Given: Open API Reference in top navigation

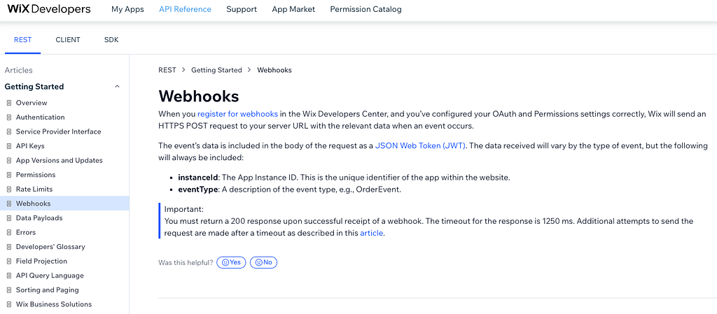Looking at the screenshot, I should point(185,9).
